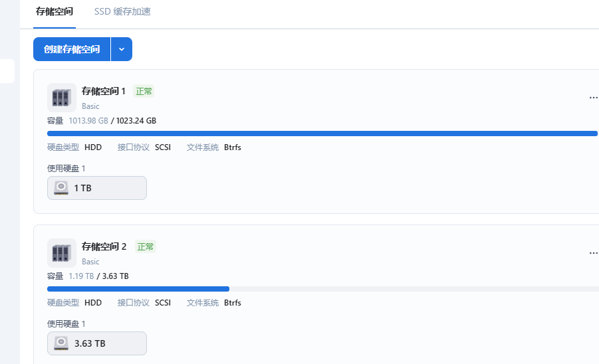Screen dimensions: 599x364
Task: Click the 1013.98 GB capacity text
Action: click(88, 121)
